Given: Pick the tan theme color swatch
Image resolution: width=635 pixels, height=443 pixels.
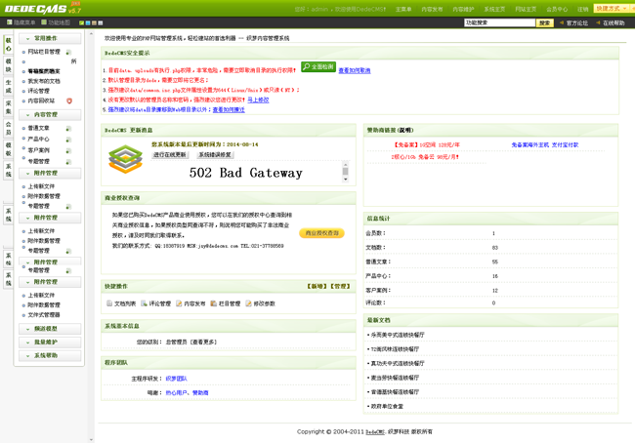Looking at the screenshot, I should pos(94,23).
